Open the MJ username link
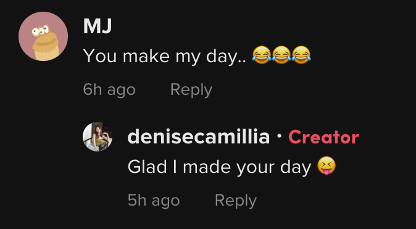416x229 pixels. pyautogui.click(x=98, y=26)
